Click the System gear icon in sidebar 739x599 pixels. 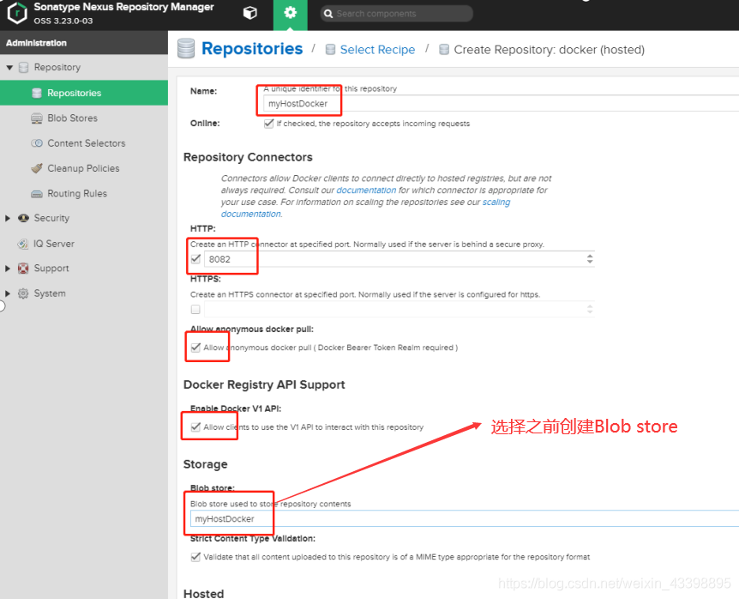tap(23, 293)
